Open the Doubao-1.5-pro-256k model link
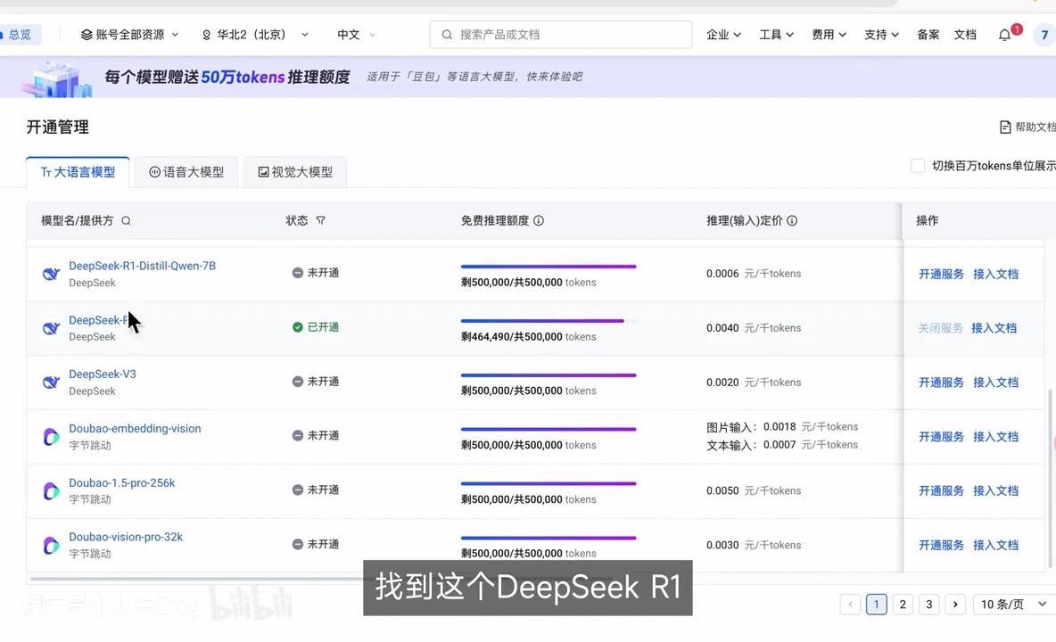1056x642 pixels. (122, 483)
